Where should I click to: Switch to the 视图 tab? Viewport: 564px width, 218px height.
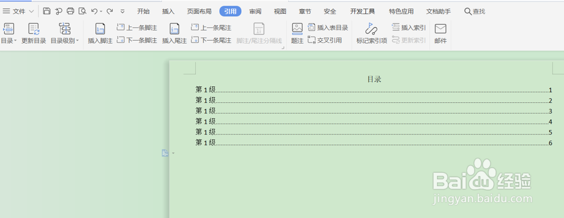[x=280, y=11]
